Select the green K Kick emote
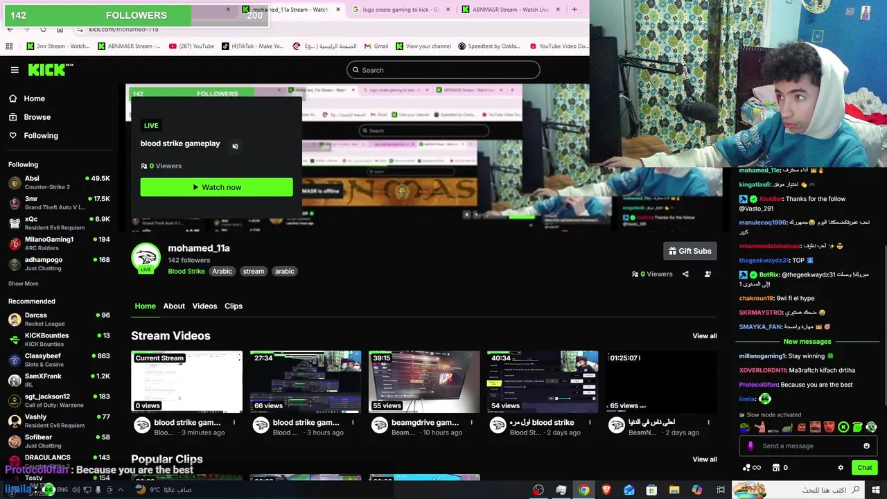This screenshot has width=887, height=499. pyautogui.click(x=843, y=427)
